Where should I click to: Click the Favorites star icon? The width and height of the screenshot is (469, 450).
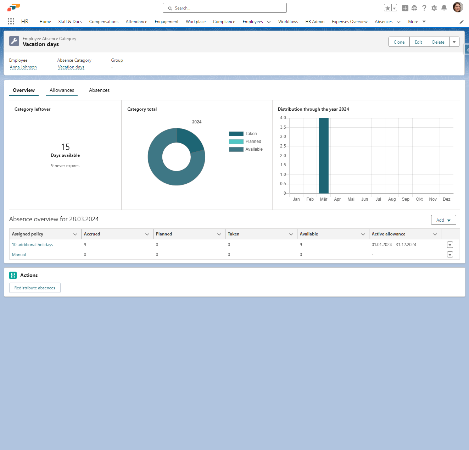pyautogui.click(x=388, y=8)
